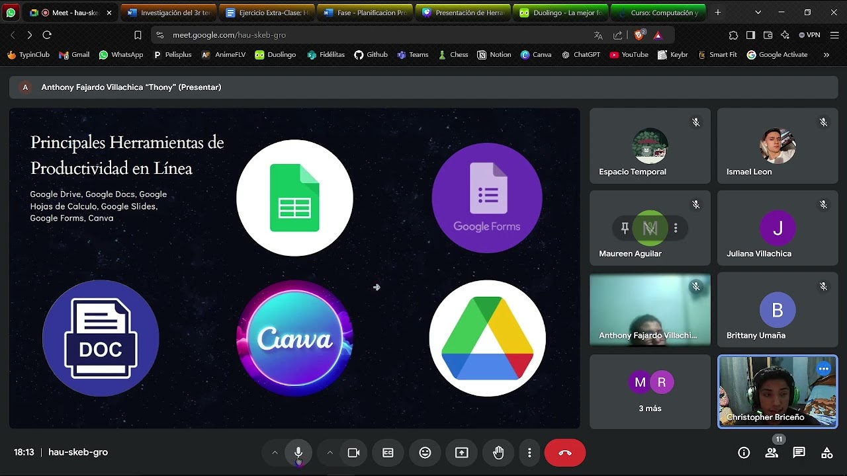Open WhatsApp bookmark in bookmarks bar
Viewport: 847px width, 476px height.
click(121, 55)
